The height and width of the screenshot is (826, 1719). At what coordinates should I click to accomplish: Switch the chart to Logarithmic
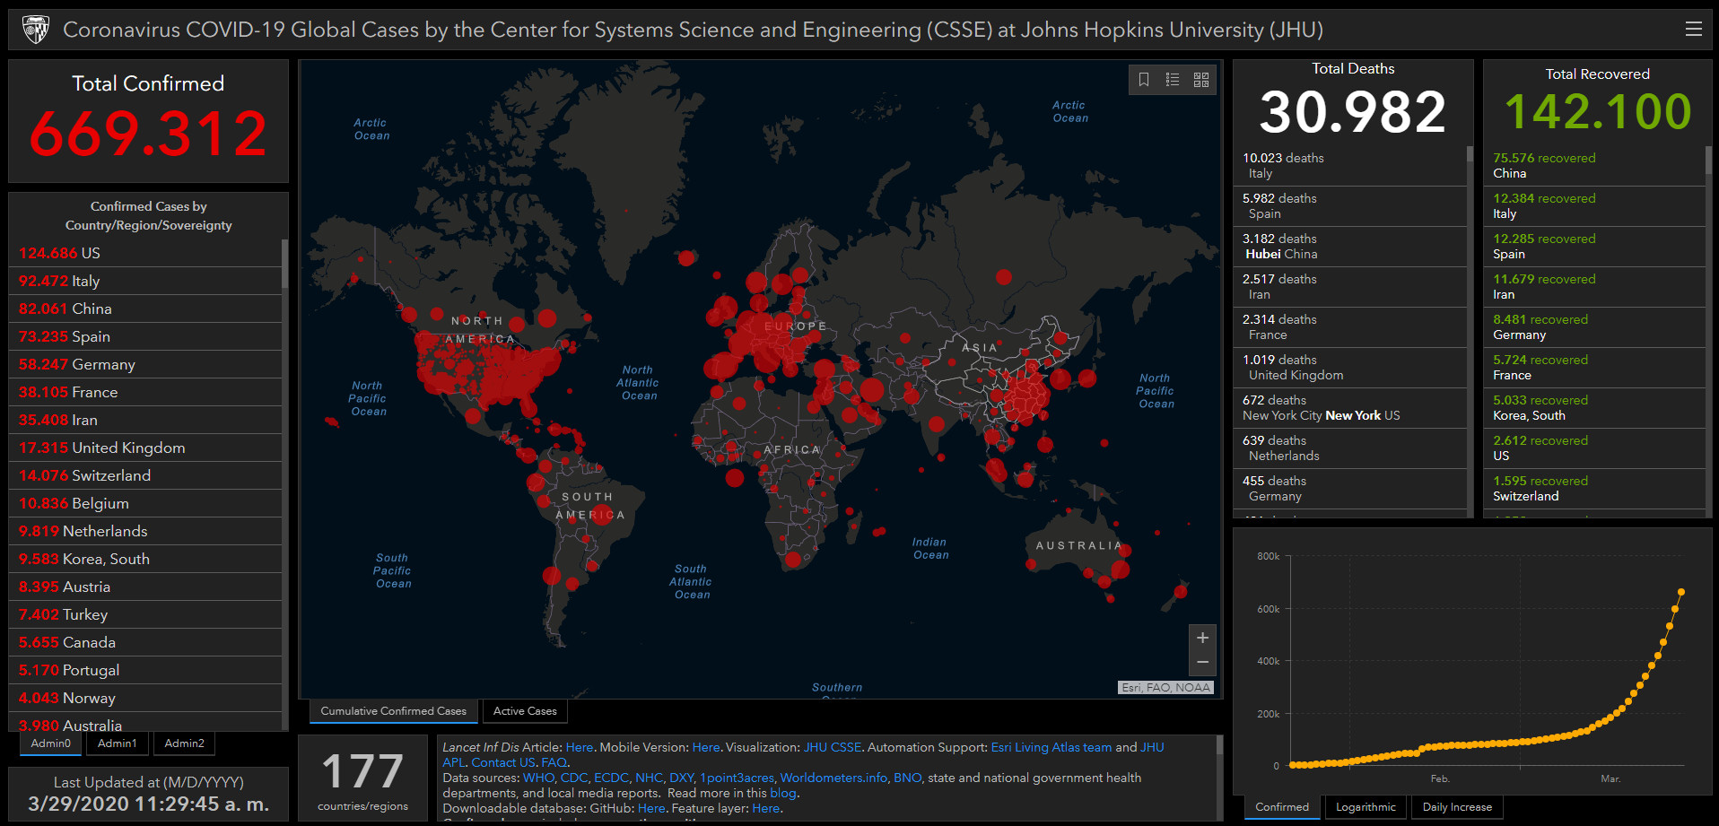coord(1366,807)
